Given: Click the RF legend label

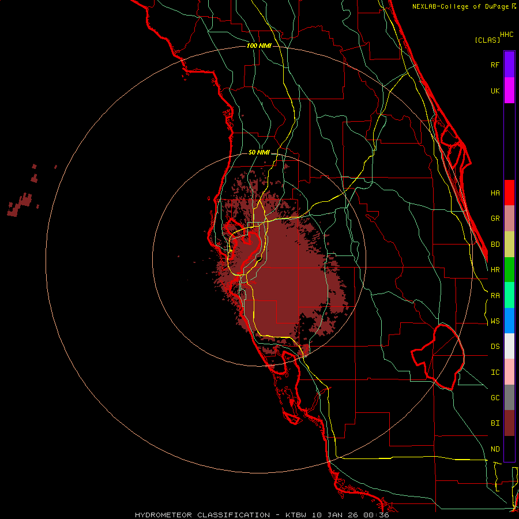Looking at the screenshot, I should pos(495,65).
